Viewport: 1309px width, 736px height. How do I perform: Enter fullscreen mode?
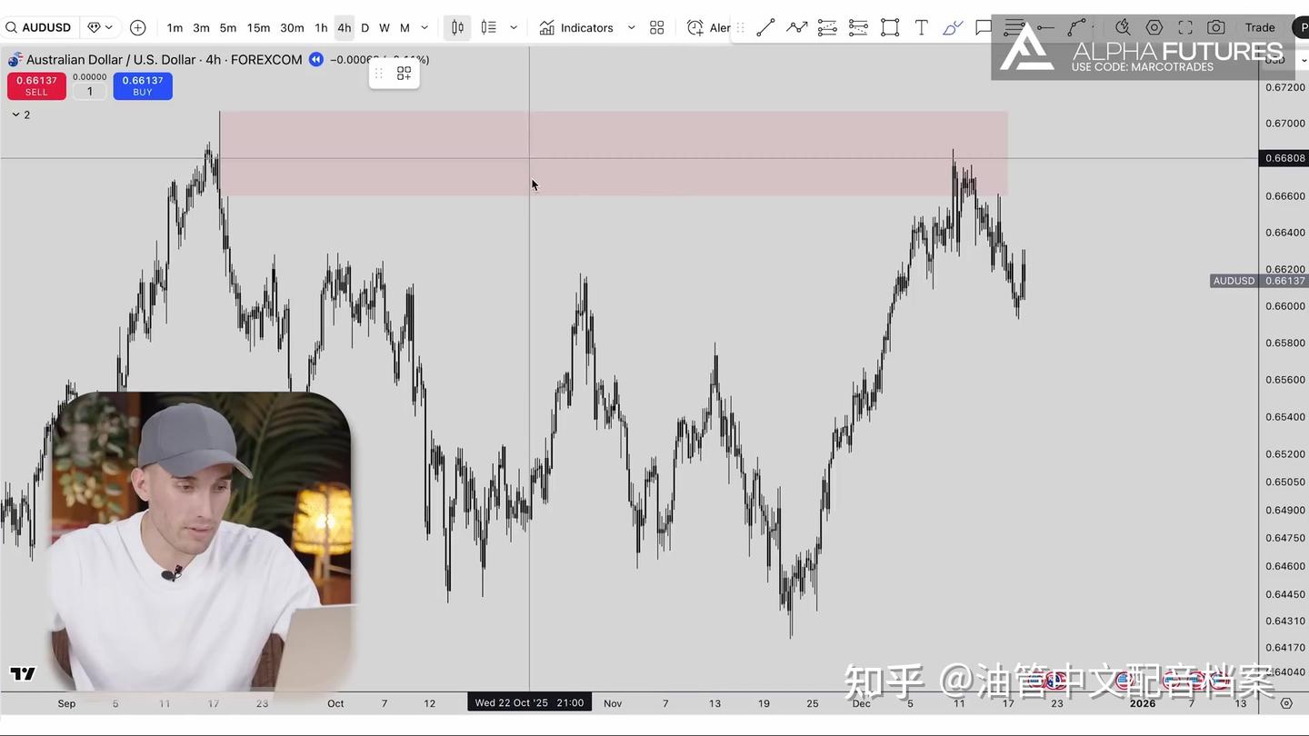tap(1185, 27)
